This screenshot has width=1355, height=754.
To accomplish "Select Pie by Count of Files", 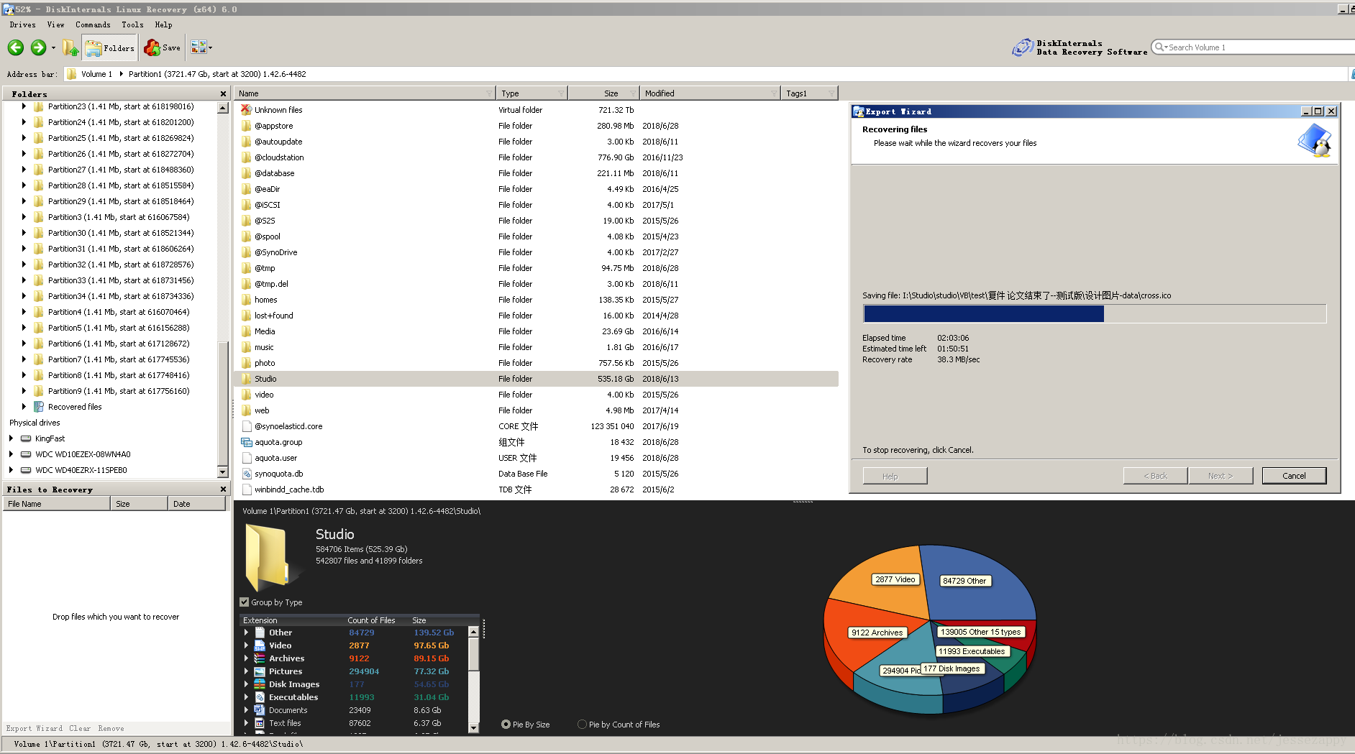I will click(583, 725).
